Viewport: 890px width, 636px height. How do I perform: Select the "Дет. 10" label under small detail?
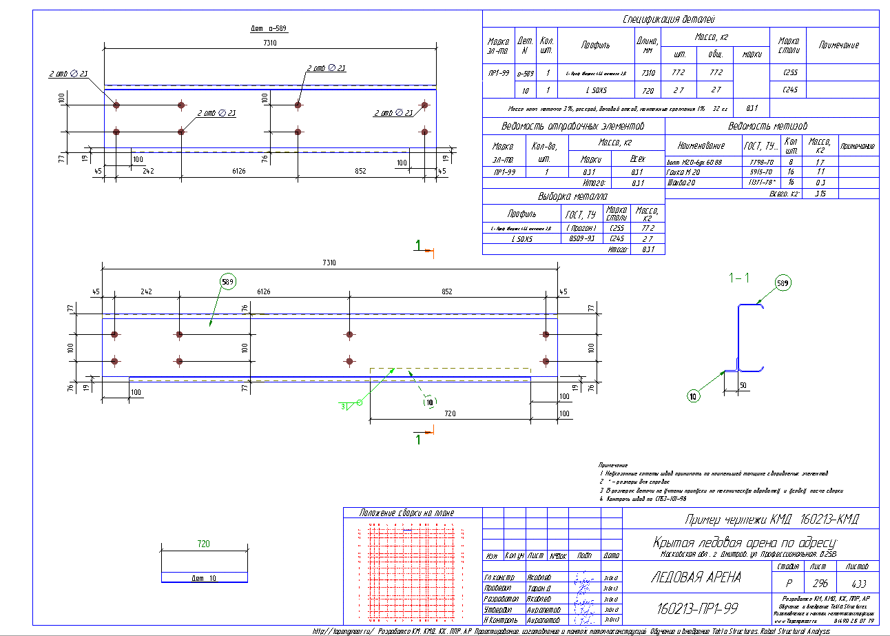coord(203,578)
